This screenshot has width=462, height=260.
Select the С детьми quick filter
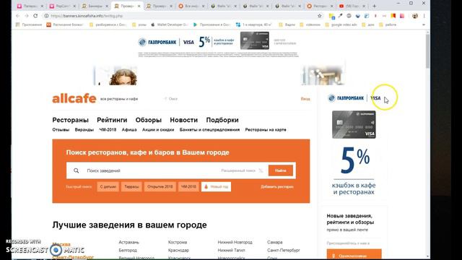pyautogui.click(x=108, y=186)
